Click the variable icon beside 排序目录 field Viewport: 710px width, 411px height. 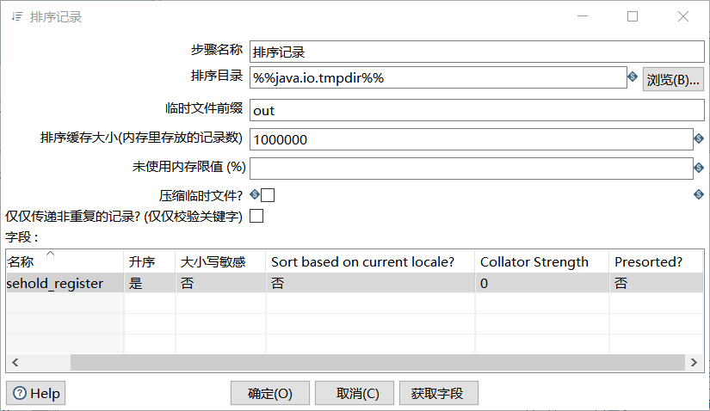[x=633, y=77]
